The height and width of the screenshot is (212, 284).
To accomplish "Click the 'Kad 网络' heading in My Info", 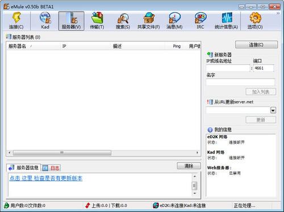I will (216, 152).
